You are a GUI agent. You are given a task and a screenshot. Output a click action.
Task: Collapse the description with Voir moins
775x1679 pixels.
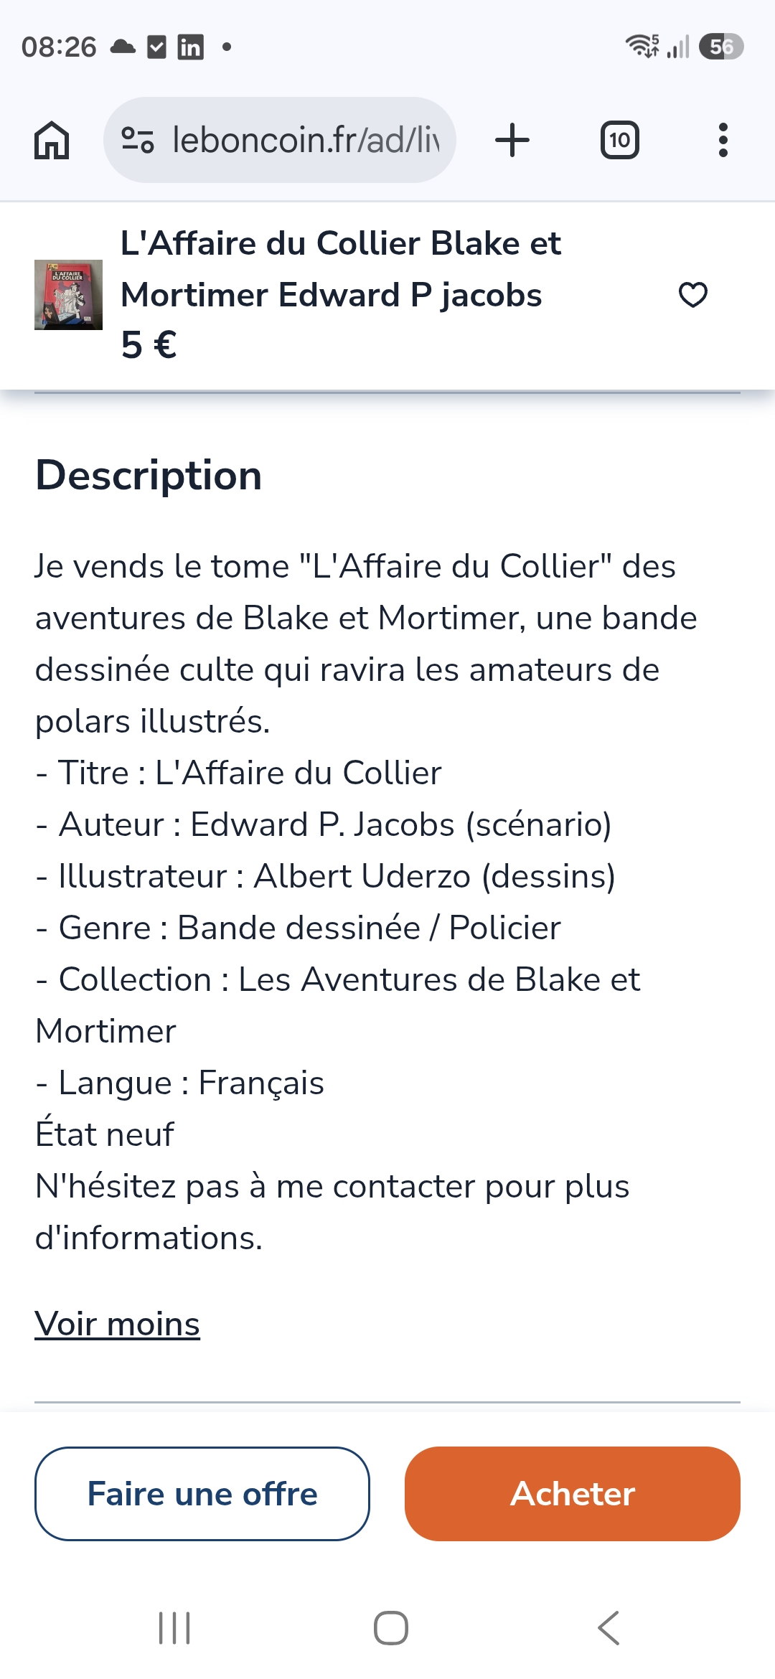coord(118,1324)
